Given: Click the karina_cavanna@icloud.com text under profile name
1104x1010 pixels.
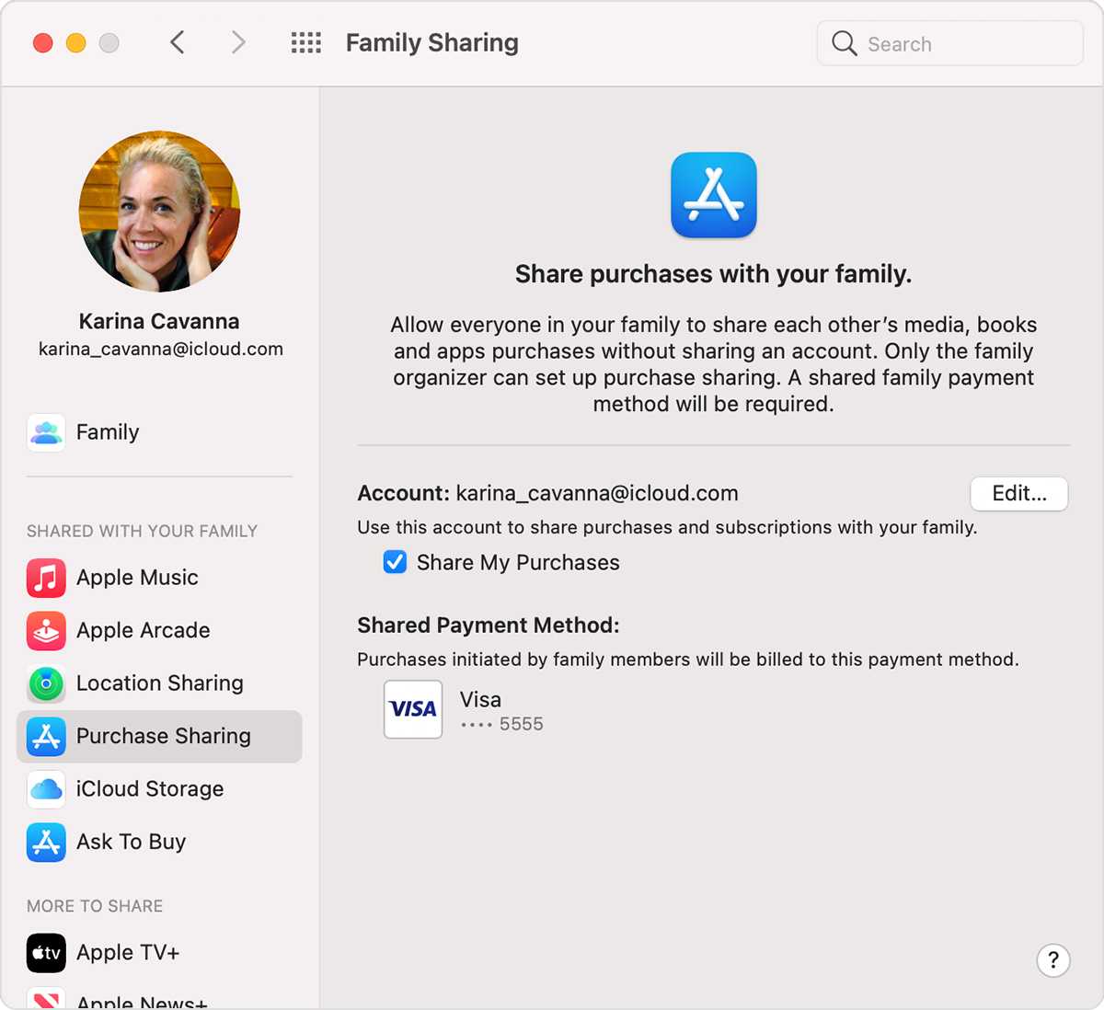Looking at the screenshot, I should coord(161,350).
